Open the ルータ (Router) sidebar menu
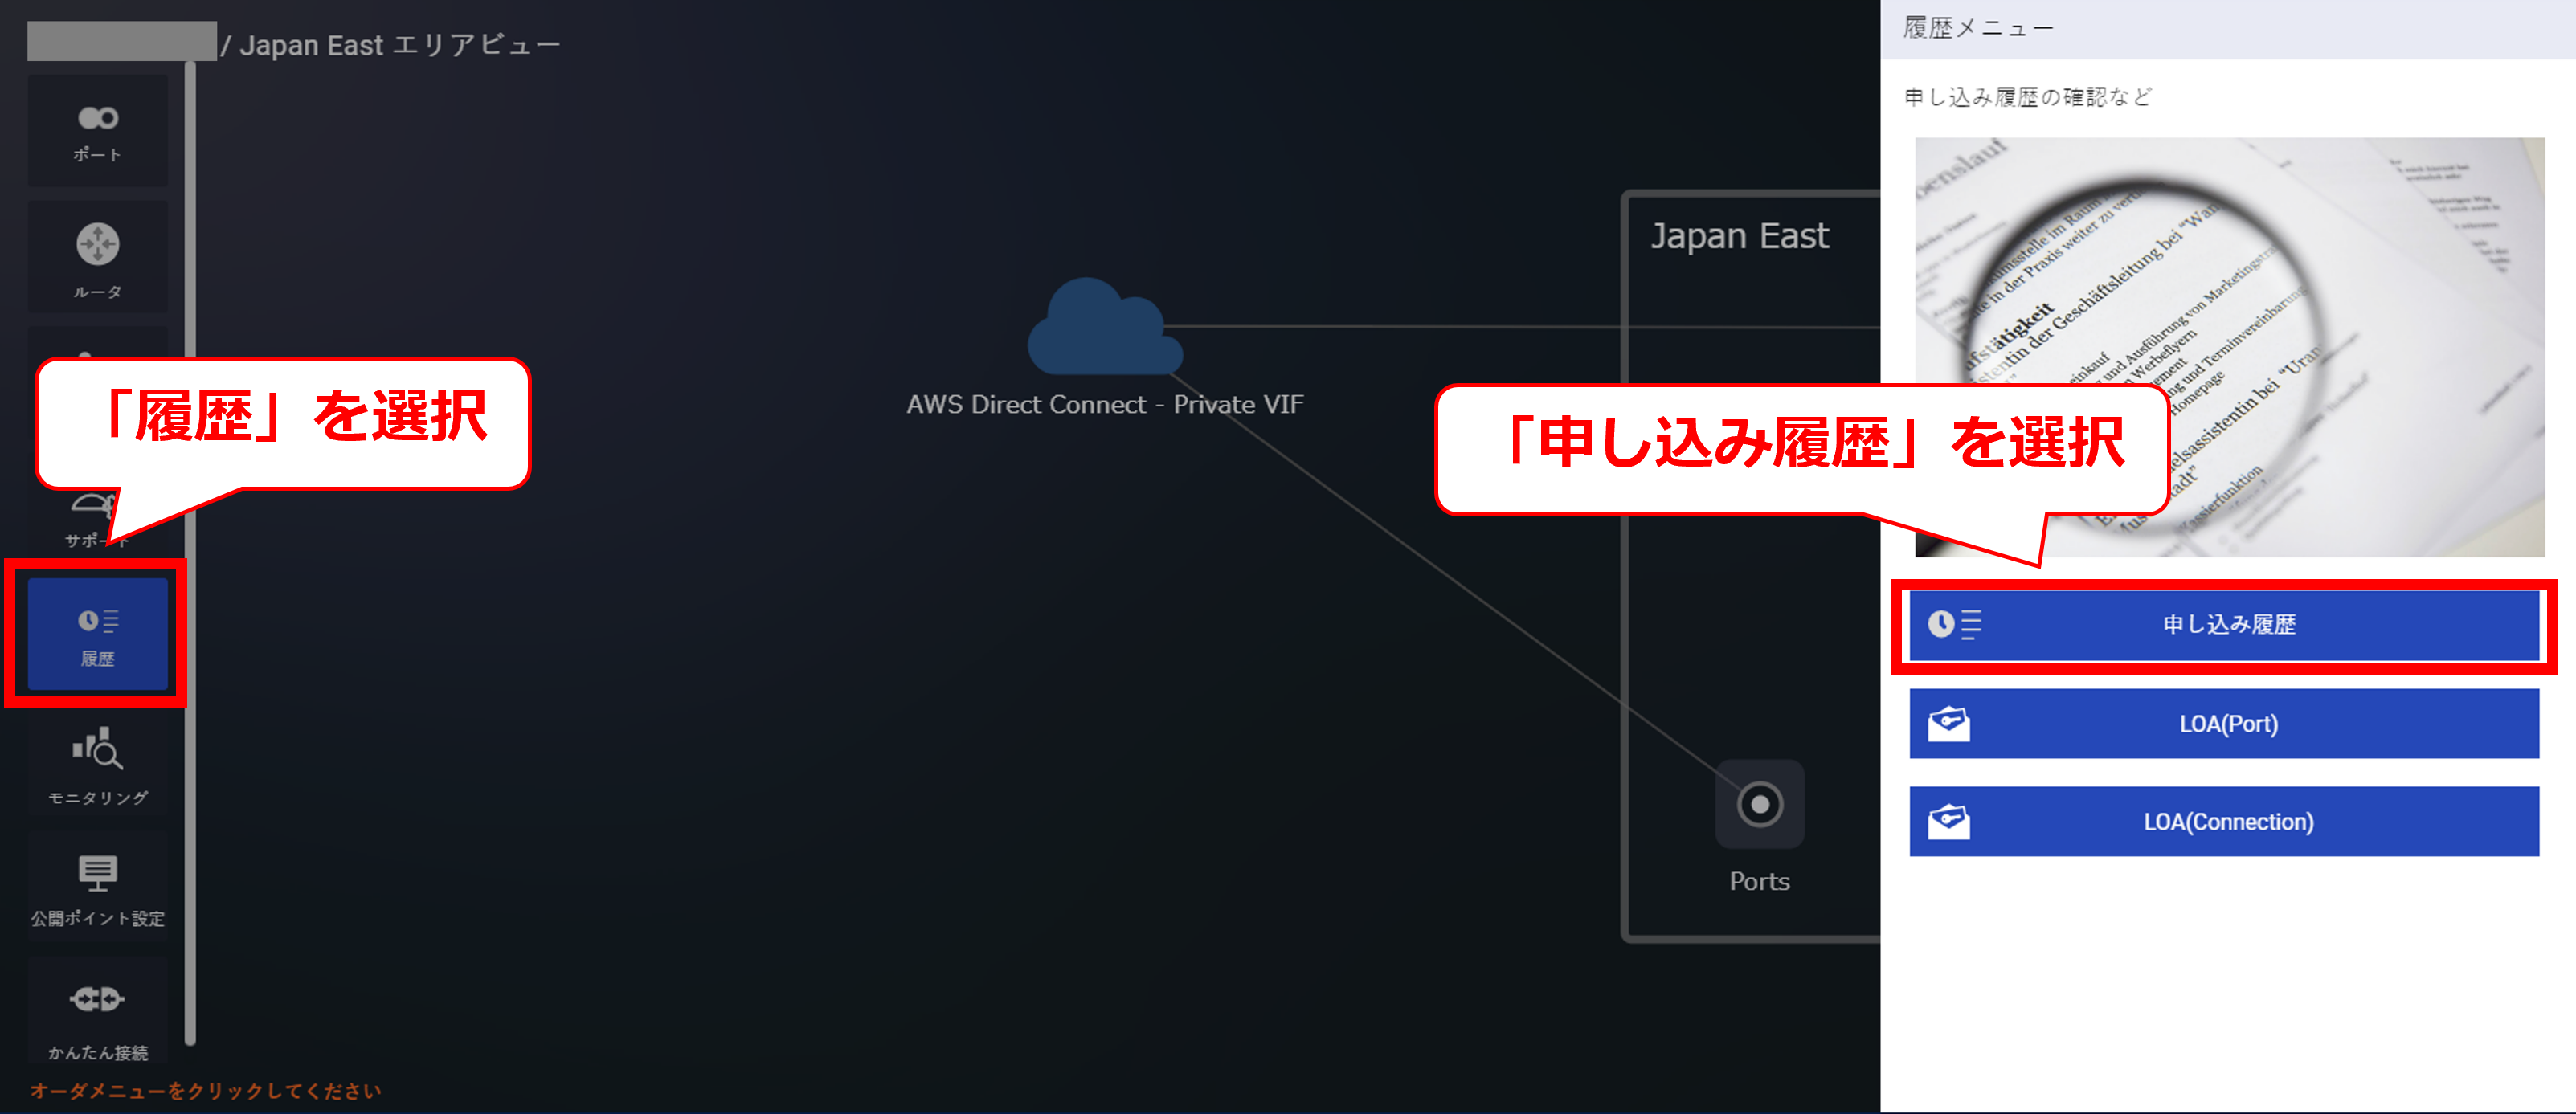Screen dimensions: 2576x1114 (97, 258)
